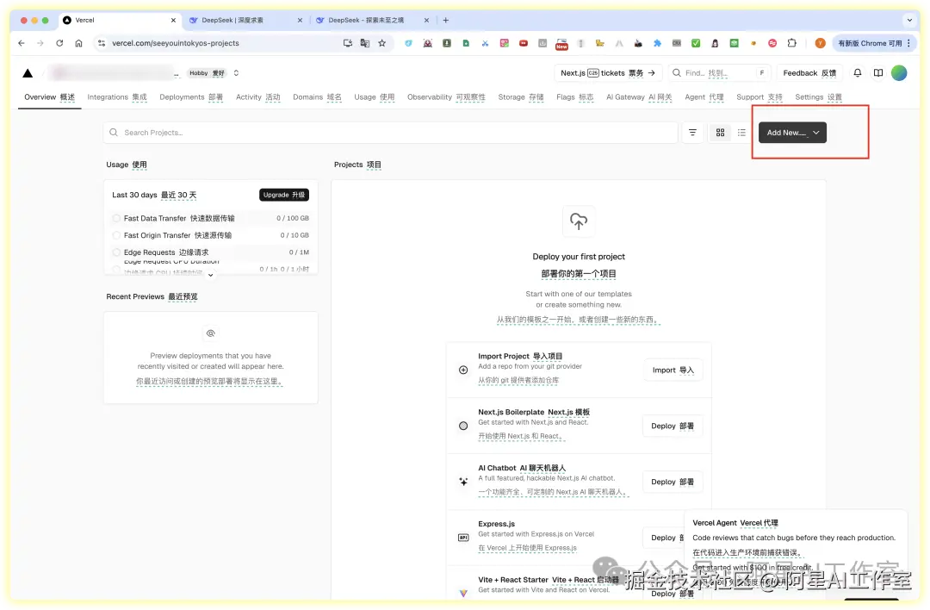Click the translate page icon

coord(365,43)
